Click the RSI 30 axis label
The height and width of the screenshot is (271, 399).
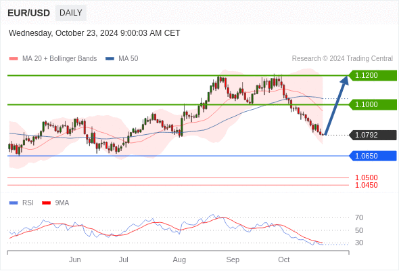tap(359, 243)
